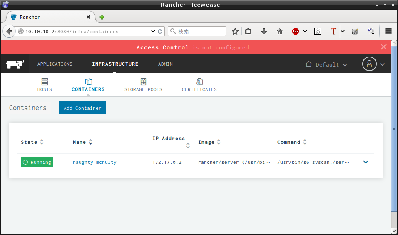Open a new tab with green plus
The height and width of the screenshot is (235, 398).
(102, 17)
